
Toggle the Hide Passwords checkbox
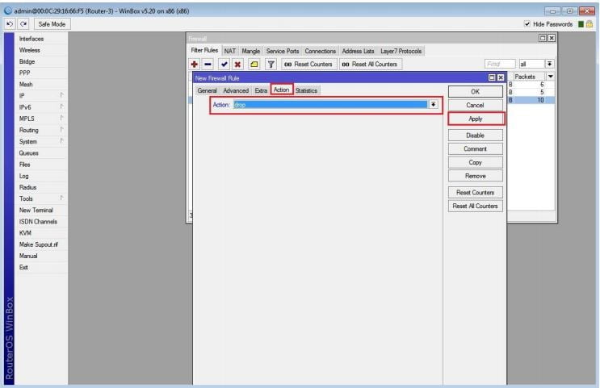(527, 24)
